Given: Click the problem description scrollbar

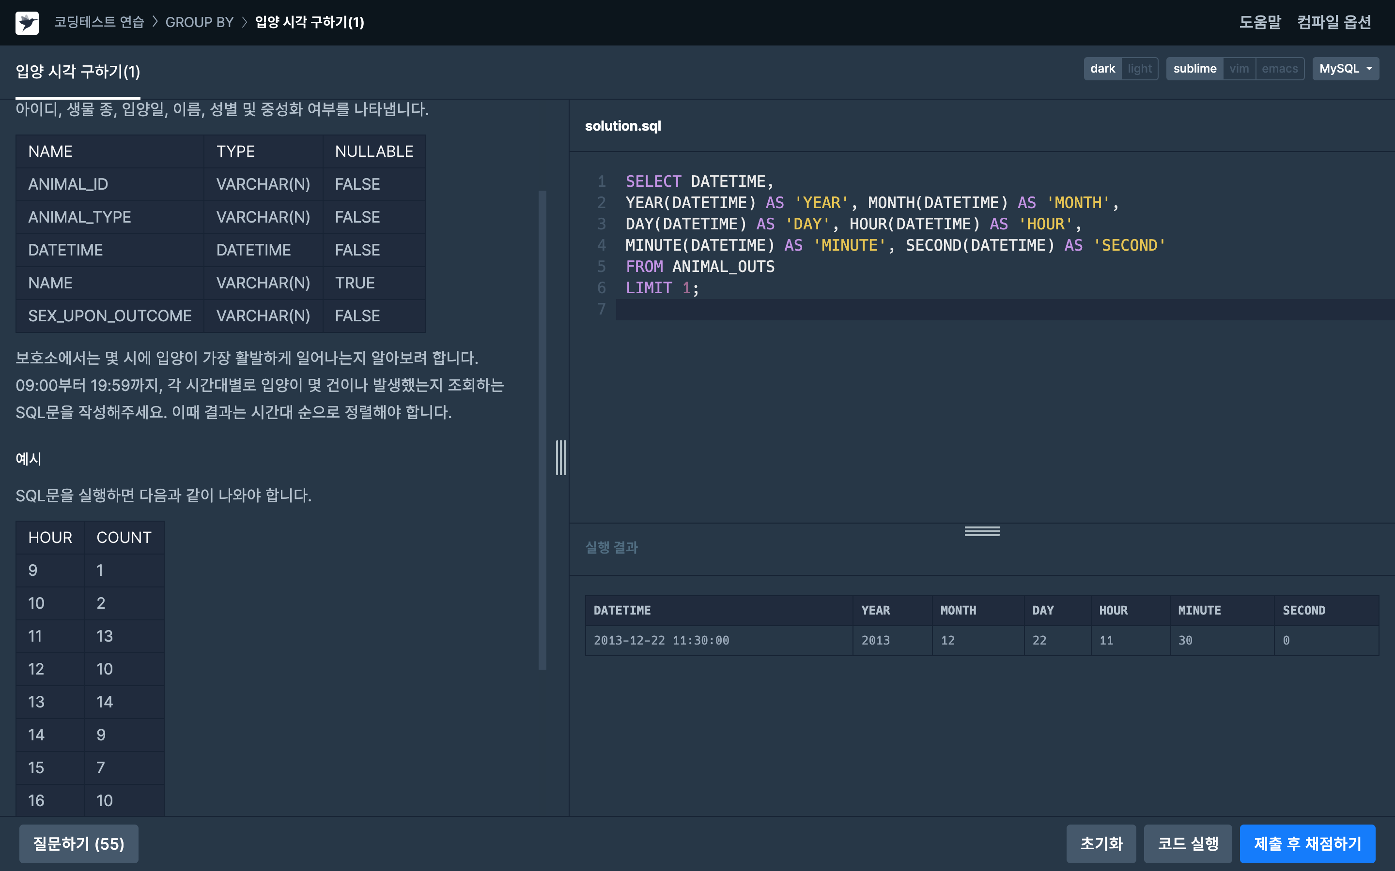Looking at the screenshot, I should click(542, 429).
